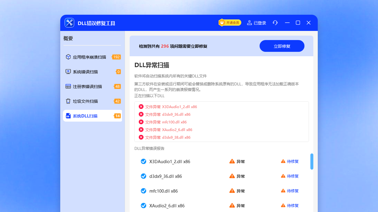Click red error icon beside X3DAudio1_2.dll scan entry

141,107
